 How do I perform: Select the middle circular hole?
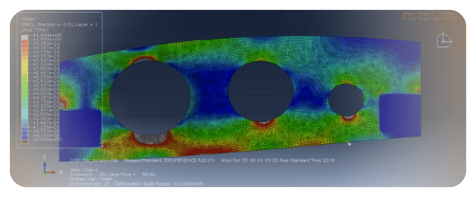coord(261,91)
